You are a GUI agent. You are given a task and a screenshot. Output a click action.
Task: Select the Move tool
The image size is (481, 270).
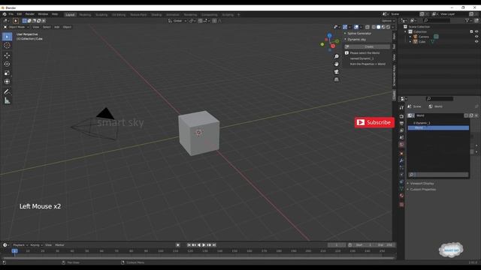click(x=7, y=55)
